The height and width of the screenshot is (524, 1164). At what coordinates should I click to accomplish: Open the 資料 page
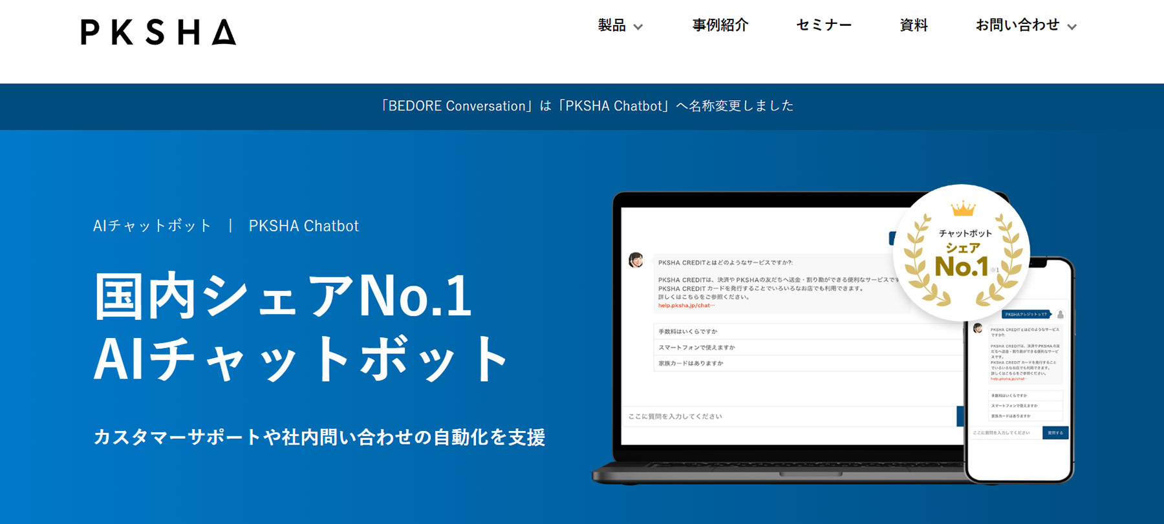[914, 25]
